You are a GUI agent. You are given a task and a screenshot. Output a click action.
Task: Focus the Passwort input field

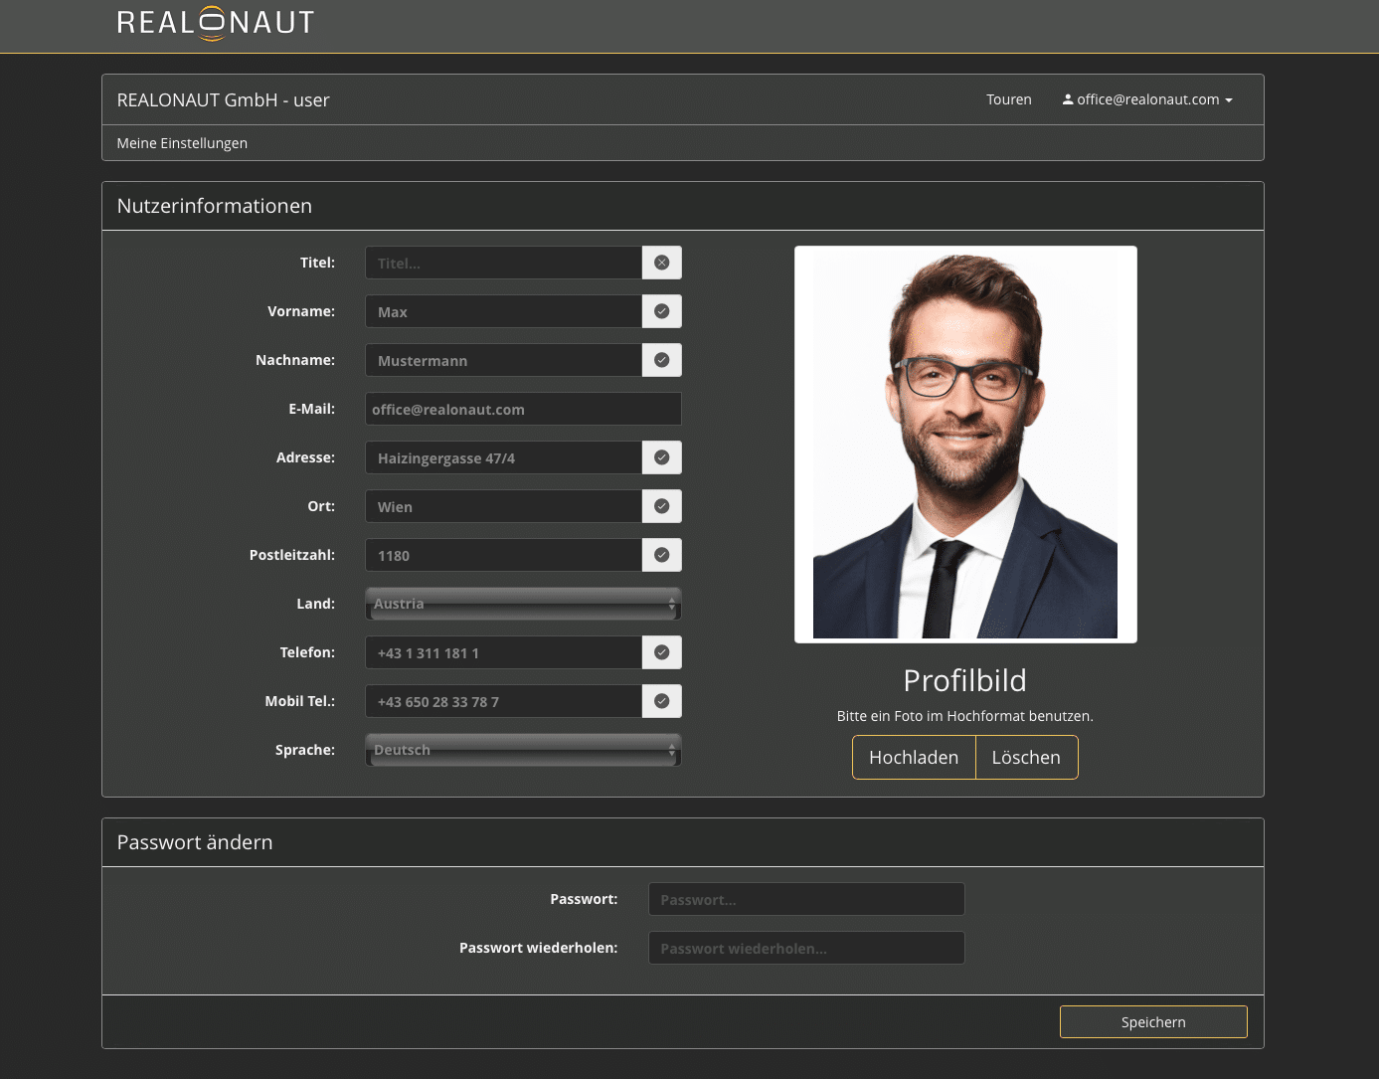point(806,899)
